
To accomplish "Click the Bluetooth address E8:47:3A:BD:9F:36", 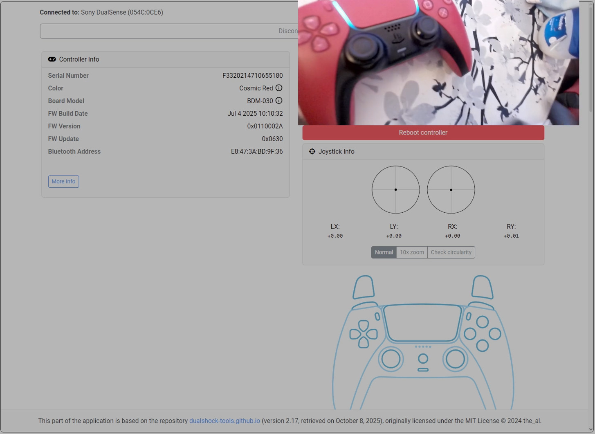I will click(x=257, y=152).
